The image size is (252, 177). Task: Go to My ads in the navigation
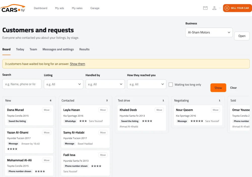59,8
